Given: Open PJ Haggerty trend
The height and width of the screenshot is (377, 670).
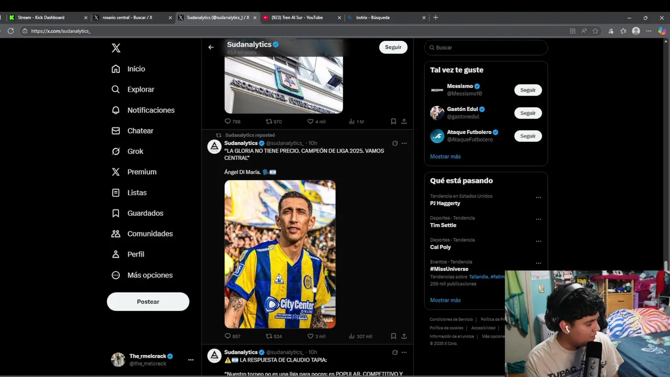Looking at the screenshot, I should 445,203.
